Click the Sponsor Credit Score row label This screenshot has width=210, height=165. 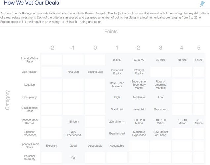(29, 146)
